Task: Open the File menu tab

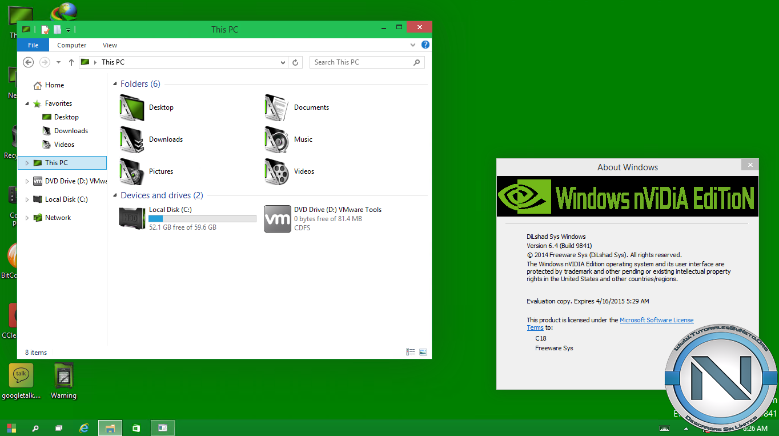Action: tap(33, 45)
